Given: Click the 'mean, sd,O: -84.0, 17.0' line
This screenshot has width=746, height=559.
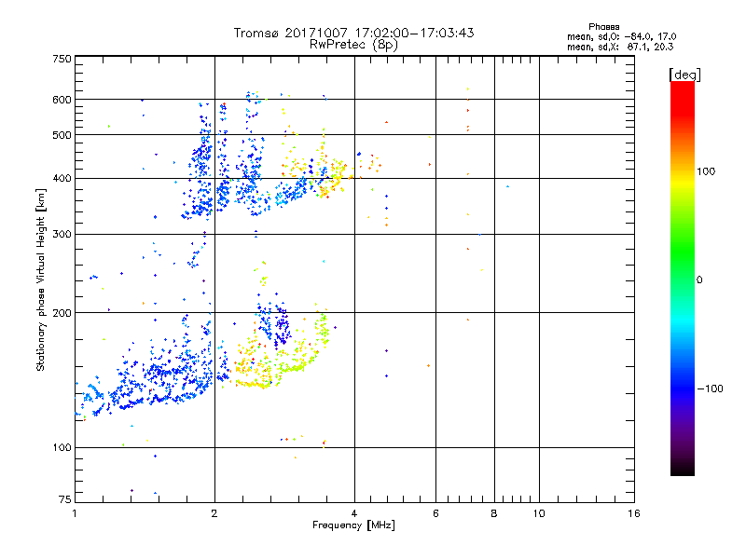Looking at the screenshot, I should [621, 36].
